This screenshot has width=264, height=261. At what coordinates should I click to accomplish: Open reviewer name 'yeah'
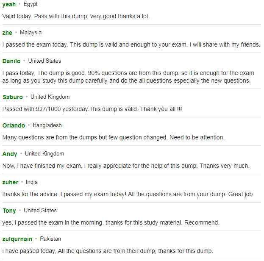pyautogui.click(x=9, y=4)
